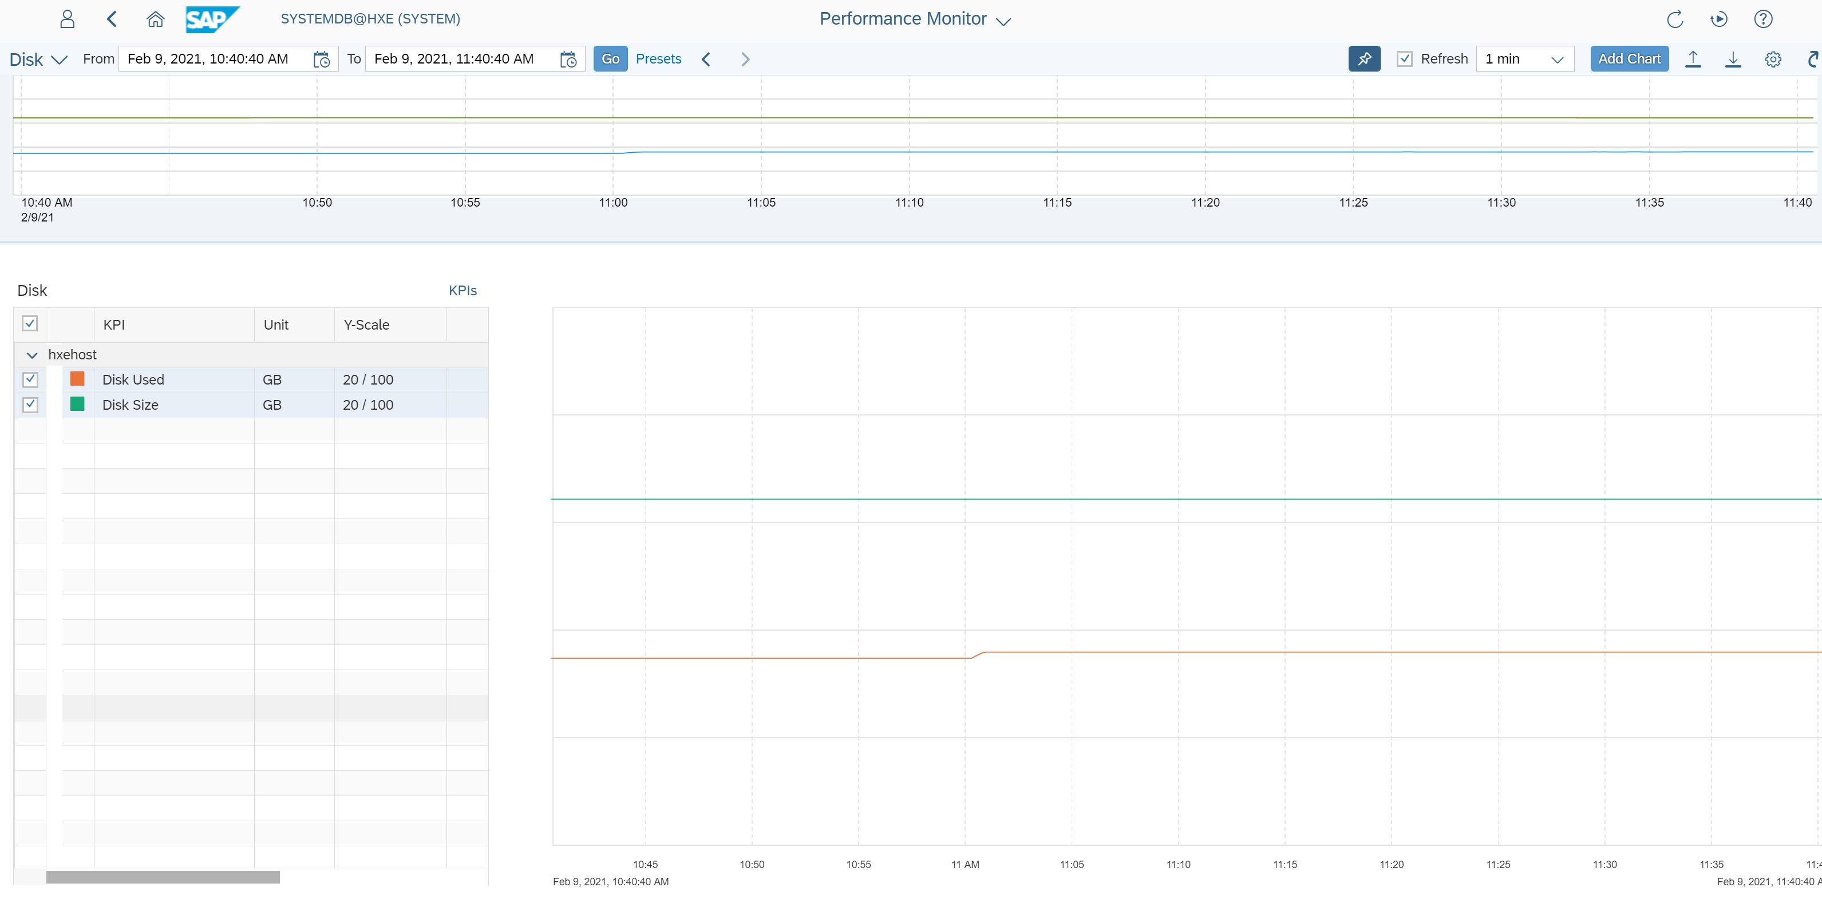
Task: Click the Add Chart button
Action: coord(1629,59)
